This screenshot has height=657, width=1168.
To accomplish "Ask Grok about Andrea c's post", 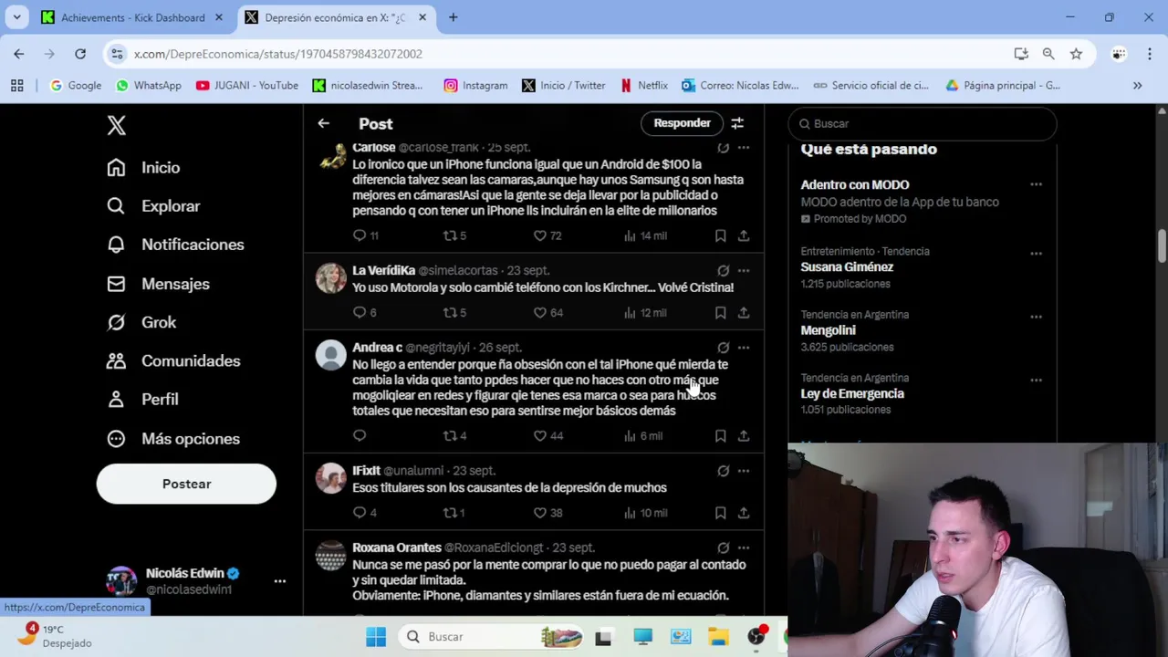I will pos(723,348).
